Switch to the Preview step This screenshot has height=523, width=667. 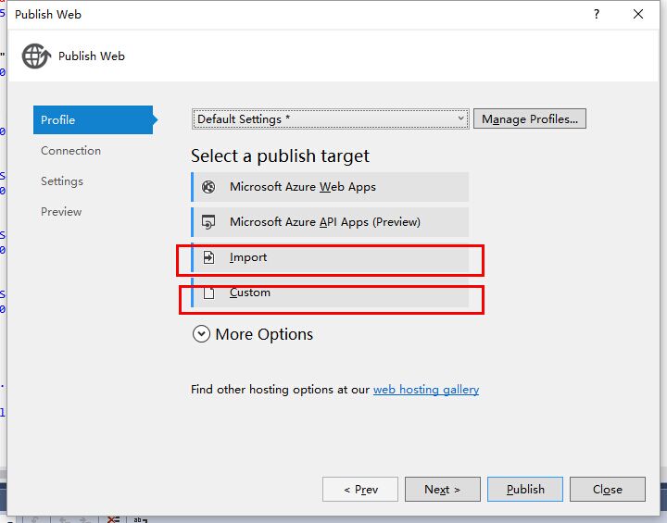(61, 212)
